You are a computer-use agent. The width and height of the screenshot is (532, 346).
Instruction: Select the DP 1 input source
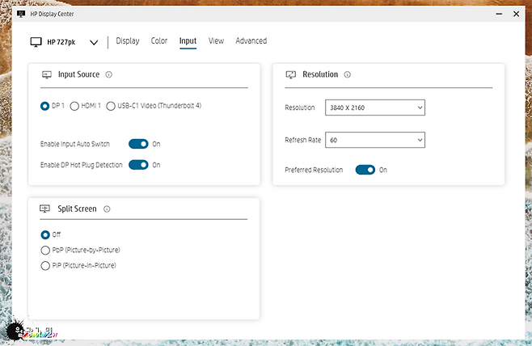tap(44, 106)
